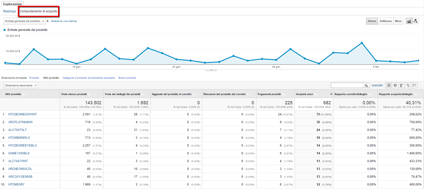Collapse the chart using the small arrow handle
Image resolution: width=424 pixels, height=189 pixels.
(211, 70)
